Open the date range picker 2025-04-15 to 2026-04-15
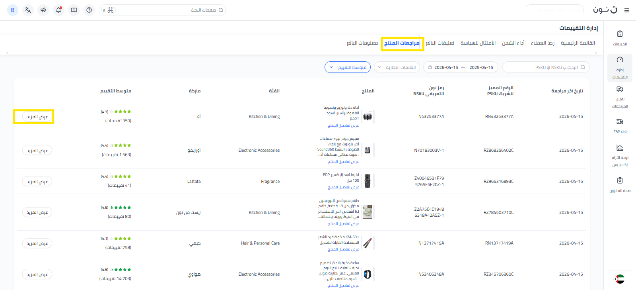Viewport: 636px width, 290px height. click(460, 67)
